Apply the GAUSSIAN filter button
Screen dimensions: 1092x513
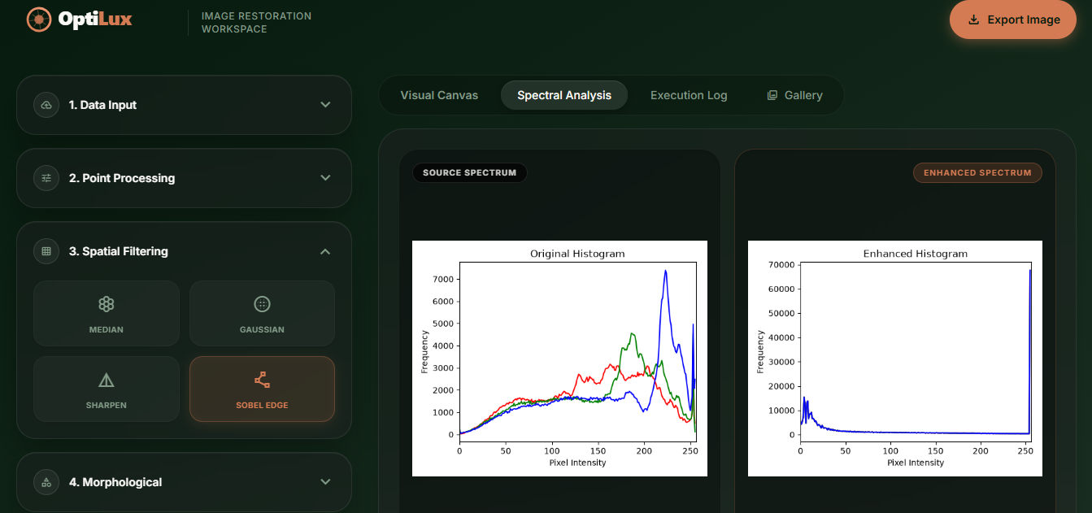[262, 314]
